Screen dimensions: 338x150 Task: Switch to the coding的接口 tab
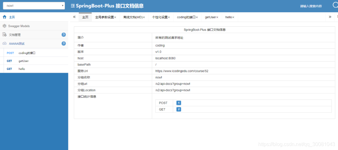coord(186,17)
